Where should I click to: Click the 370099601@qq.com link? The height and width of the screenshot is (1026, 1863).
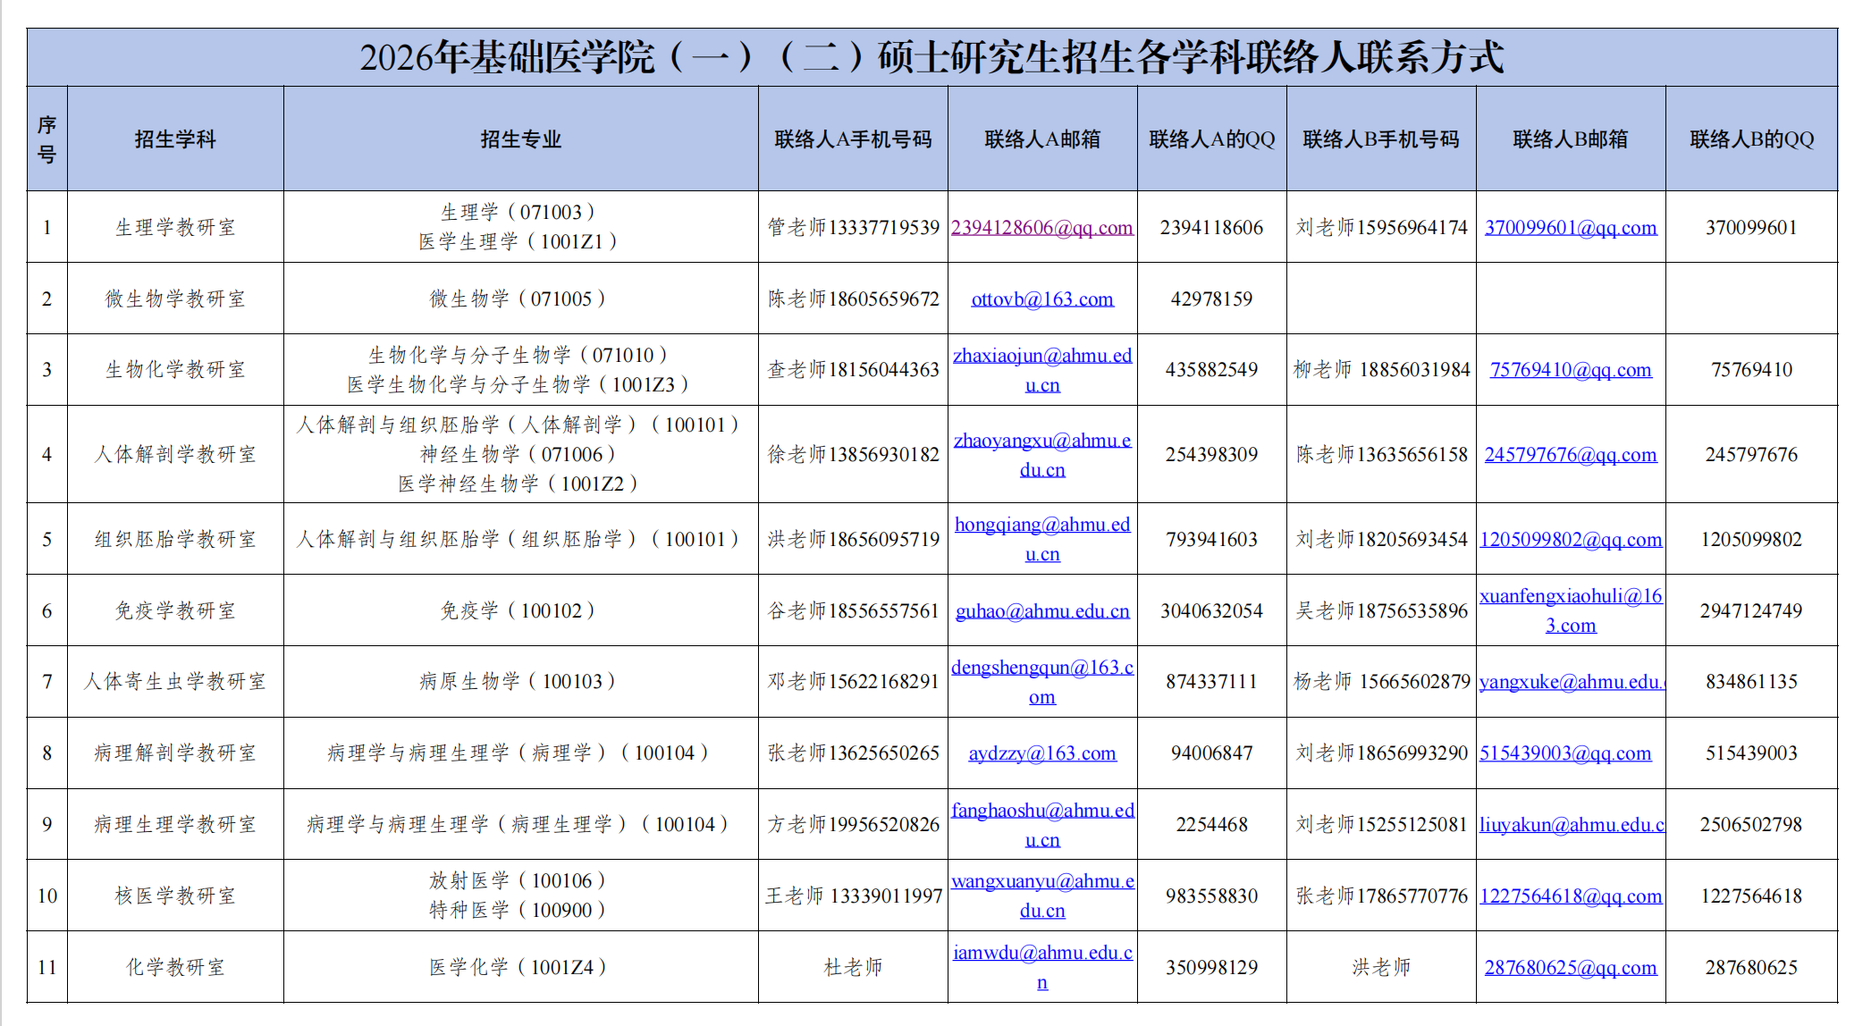tap(1570, 228)
